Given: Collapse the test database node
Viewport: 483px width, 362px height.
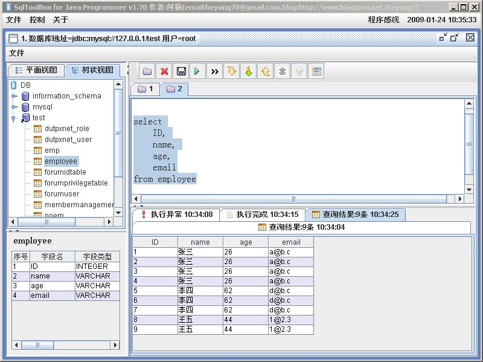Looking at the screenshot, I should [13, 118].
